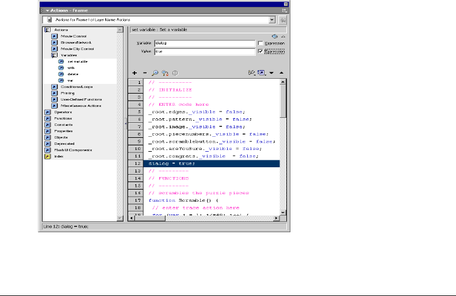Viewport: 456px width, 296px height.
Task: Select the FUNCTIONS comment on line 14
Action: 168,179
